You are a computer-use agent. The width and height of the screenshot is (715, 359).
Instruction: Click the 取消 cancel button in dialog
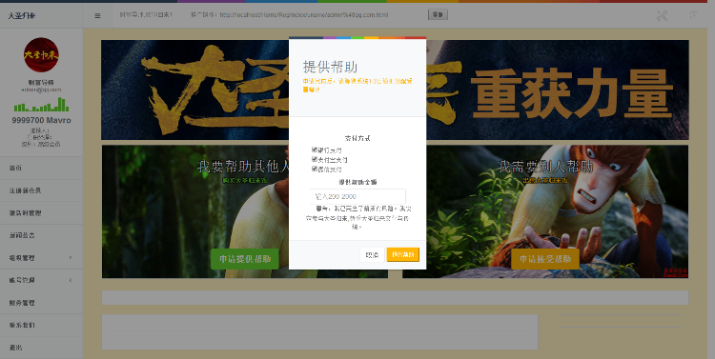[372, 255]
